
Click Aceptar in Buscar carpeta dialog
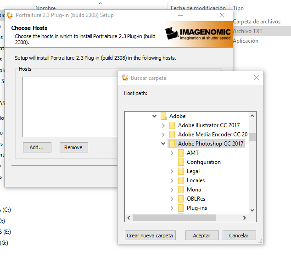[202, 236]
